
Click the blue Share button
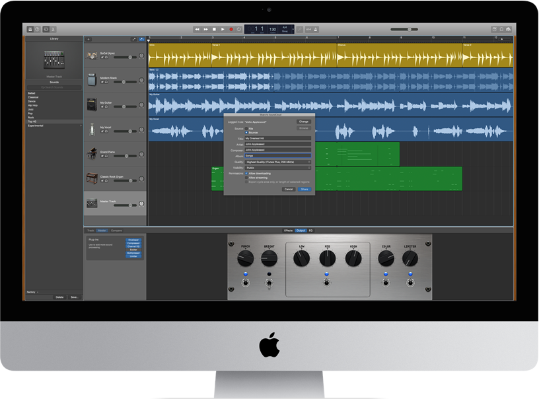(x=305, y=190)
